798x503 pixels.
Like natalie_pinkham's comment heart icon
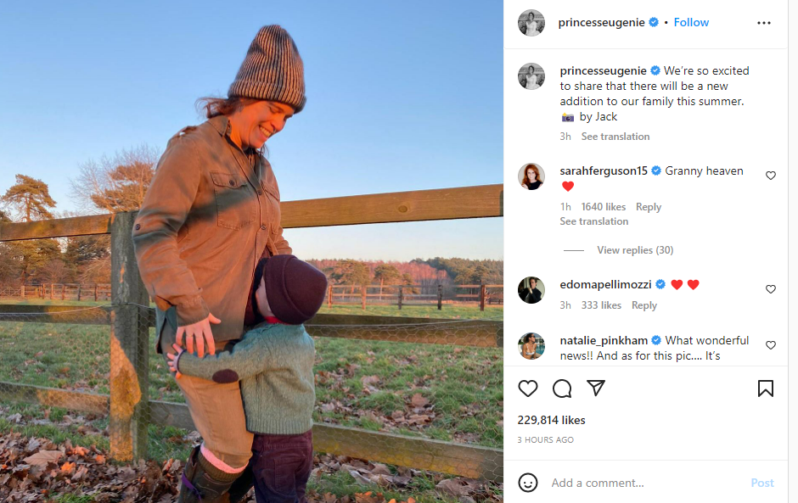pos(771,345)
